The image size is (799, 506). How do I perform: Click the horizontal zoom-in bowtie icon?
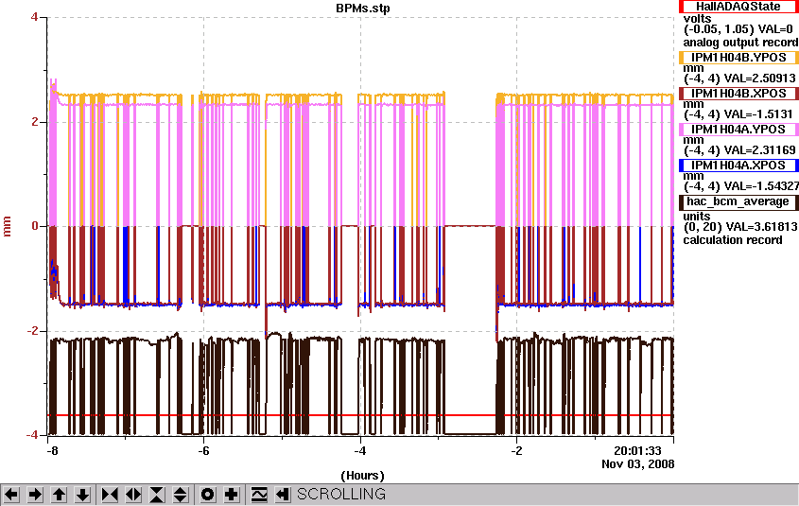pyautogui.click(x=110, y=495)
